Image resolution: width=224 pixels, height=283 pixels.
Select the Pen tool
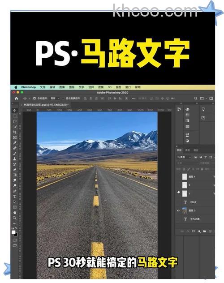[15, 191]
